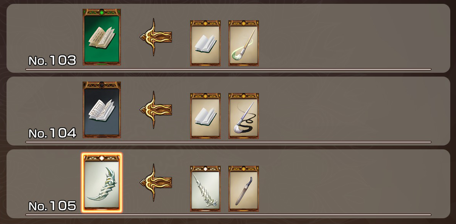Viewport: 456px width, 224px height.
Task: Click the green gem atop card 103
Action: point(102,13)
